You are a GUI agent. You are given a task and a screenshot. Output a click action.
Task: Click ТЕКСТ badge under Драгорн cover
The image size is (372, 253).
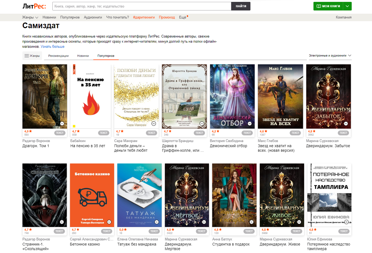coord(60,133)
